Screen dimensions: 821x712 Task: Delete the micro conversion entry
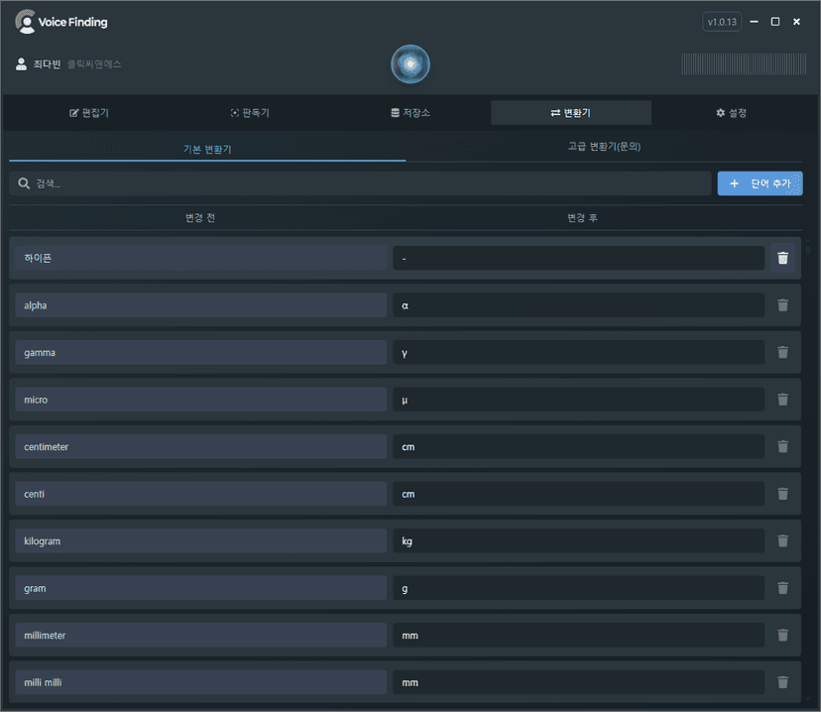[782, 400]
